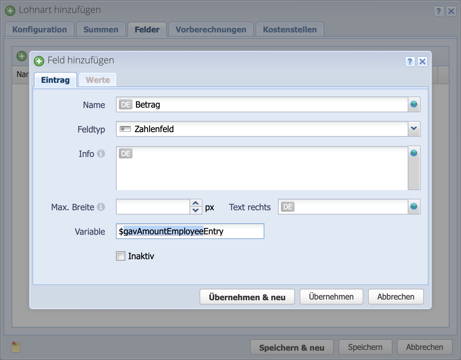The width and height of the screenshot is (461, 360).
Task: Switch to the Werte tab
Action: [97, 80]
